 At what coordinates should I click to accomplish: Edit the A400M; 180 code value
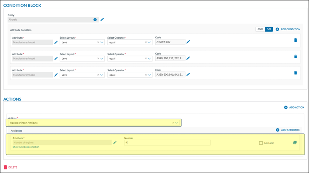188,42
